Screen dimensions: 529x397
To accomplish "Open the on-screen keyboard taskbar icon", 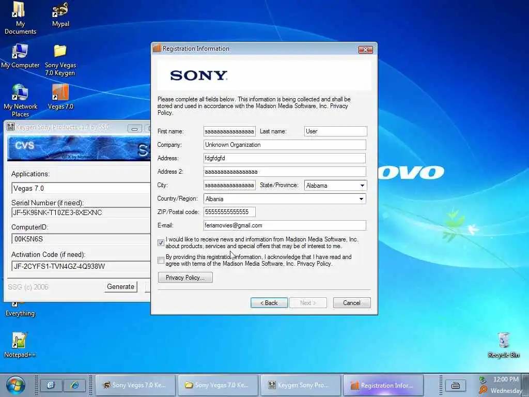I will (x=456, y=385).
